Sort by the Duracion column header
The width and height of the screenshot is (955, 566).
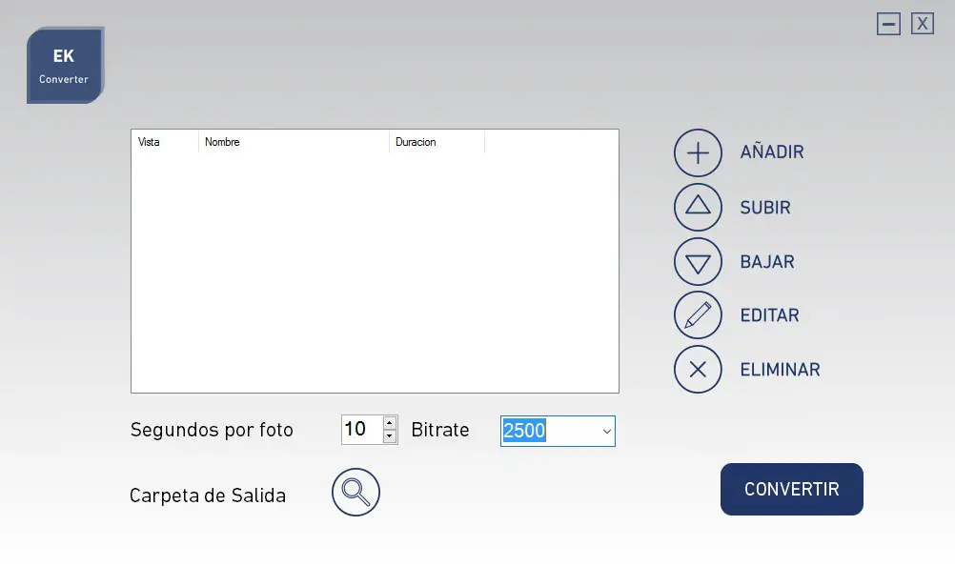437,142
